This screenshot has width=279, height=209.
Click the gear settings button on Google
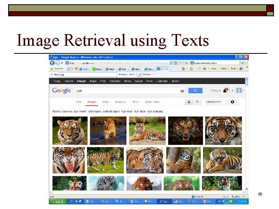[232, 102]
